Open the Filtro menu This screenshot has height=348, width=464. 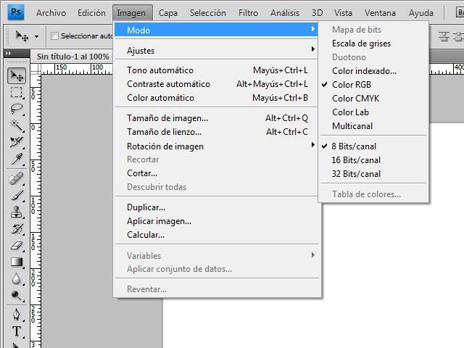(x=248, y=12)
